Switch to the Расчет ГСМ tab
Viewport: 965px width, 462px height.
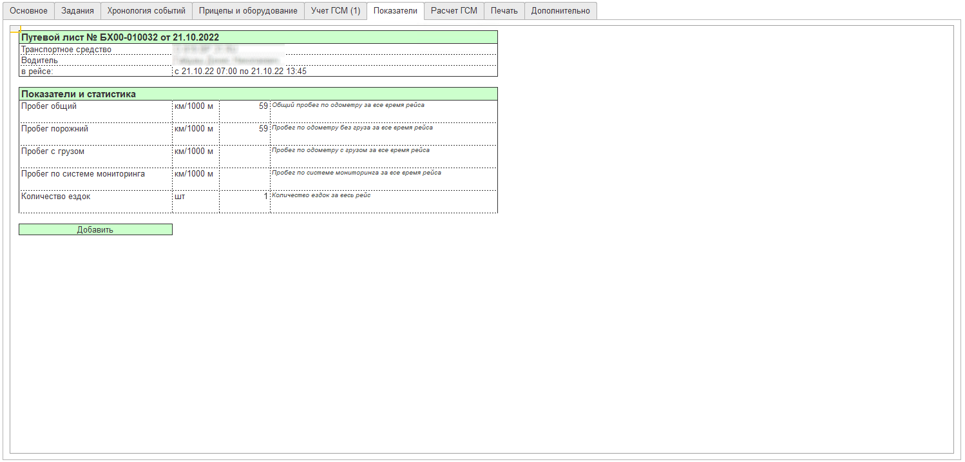454,11
